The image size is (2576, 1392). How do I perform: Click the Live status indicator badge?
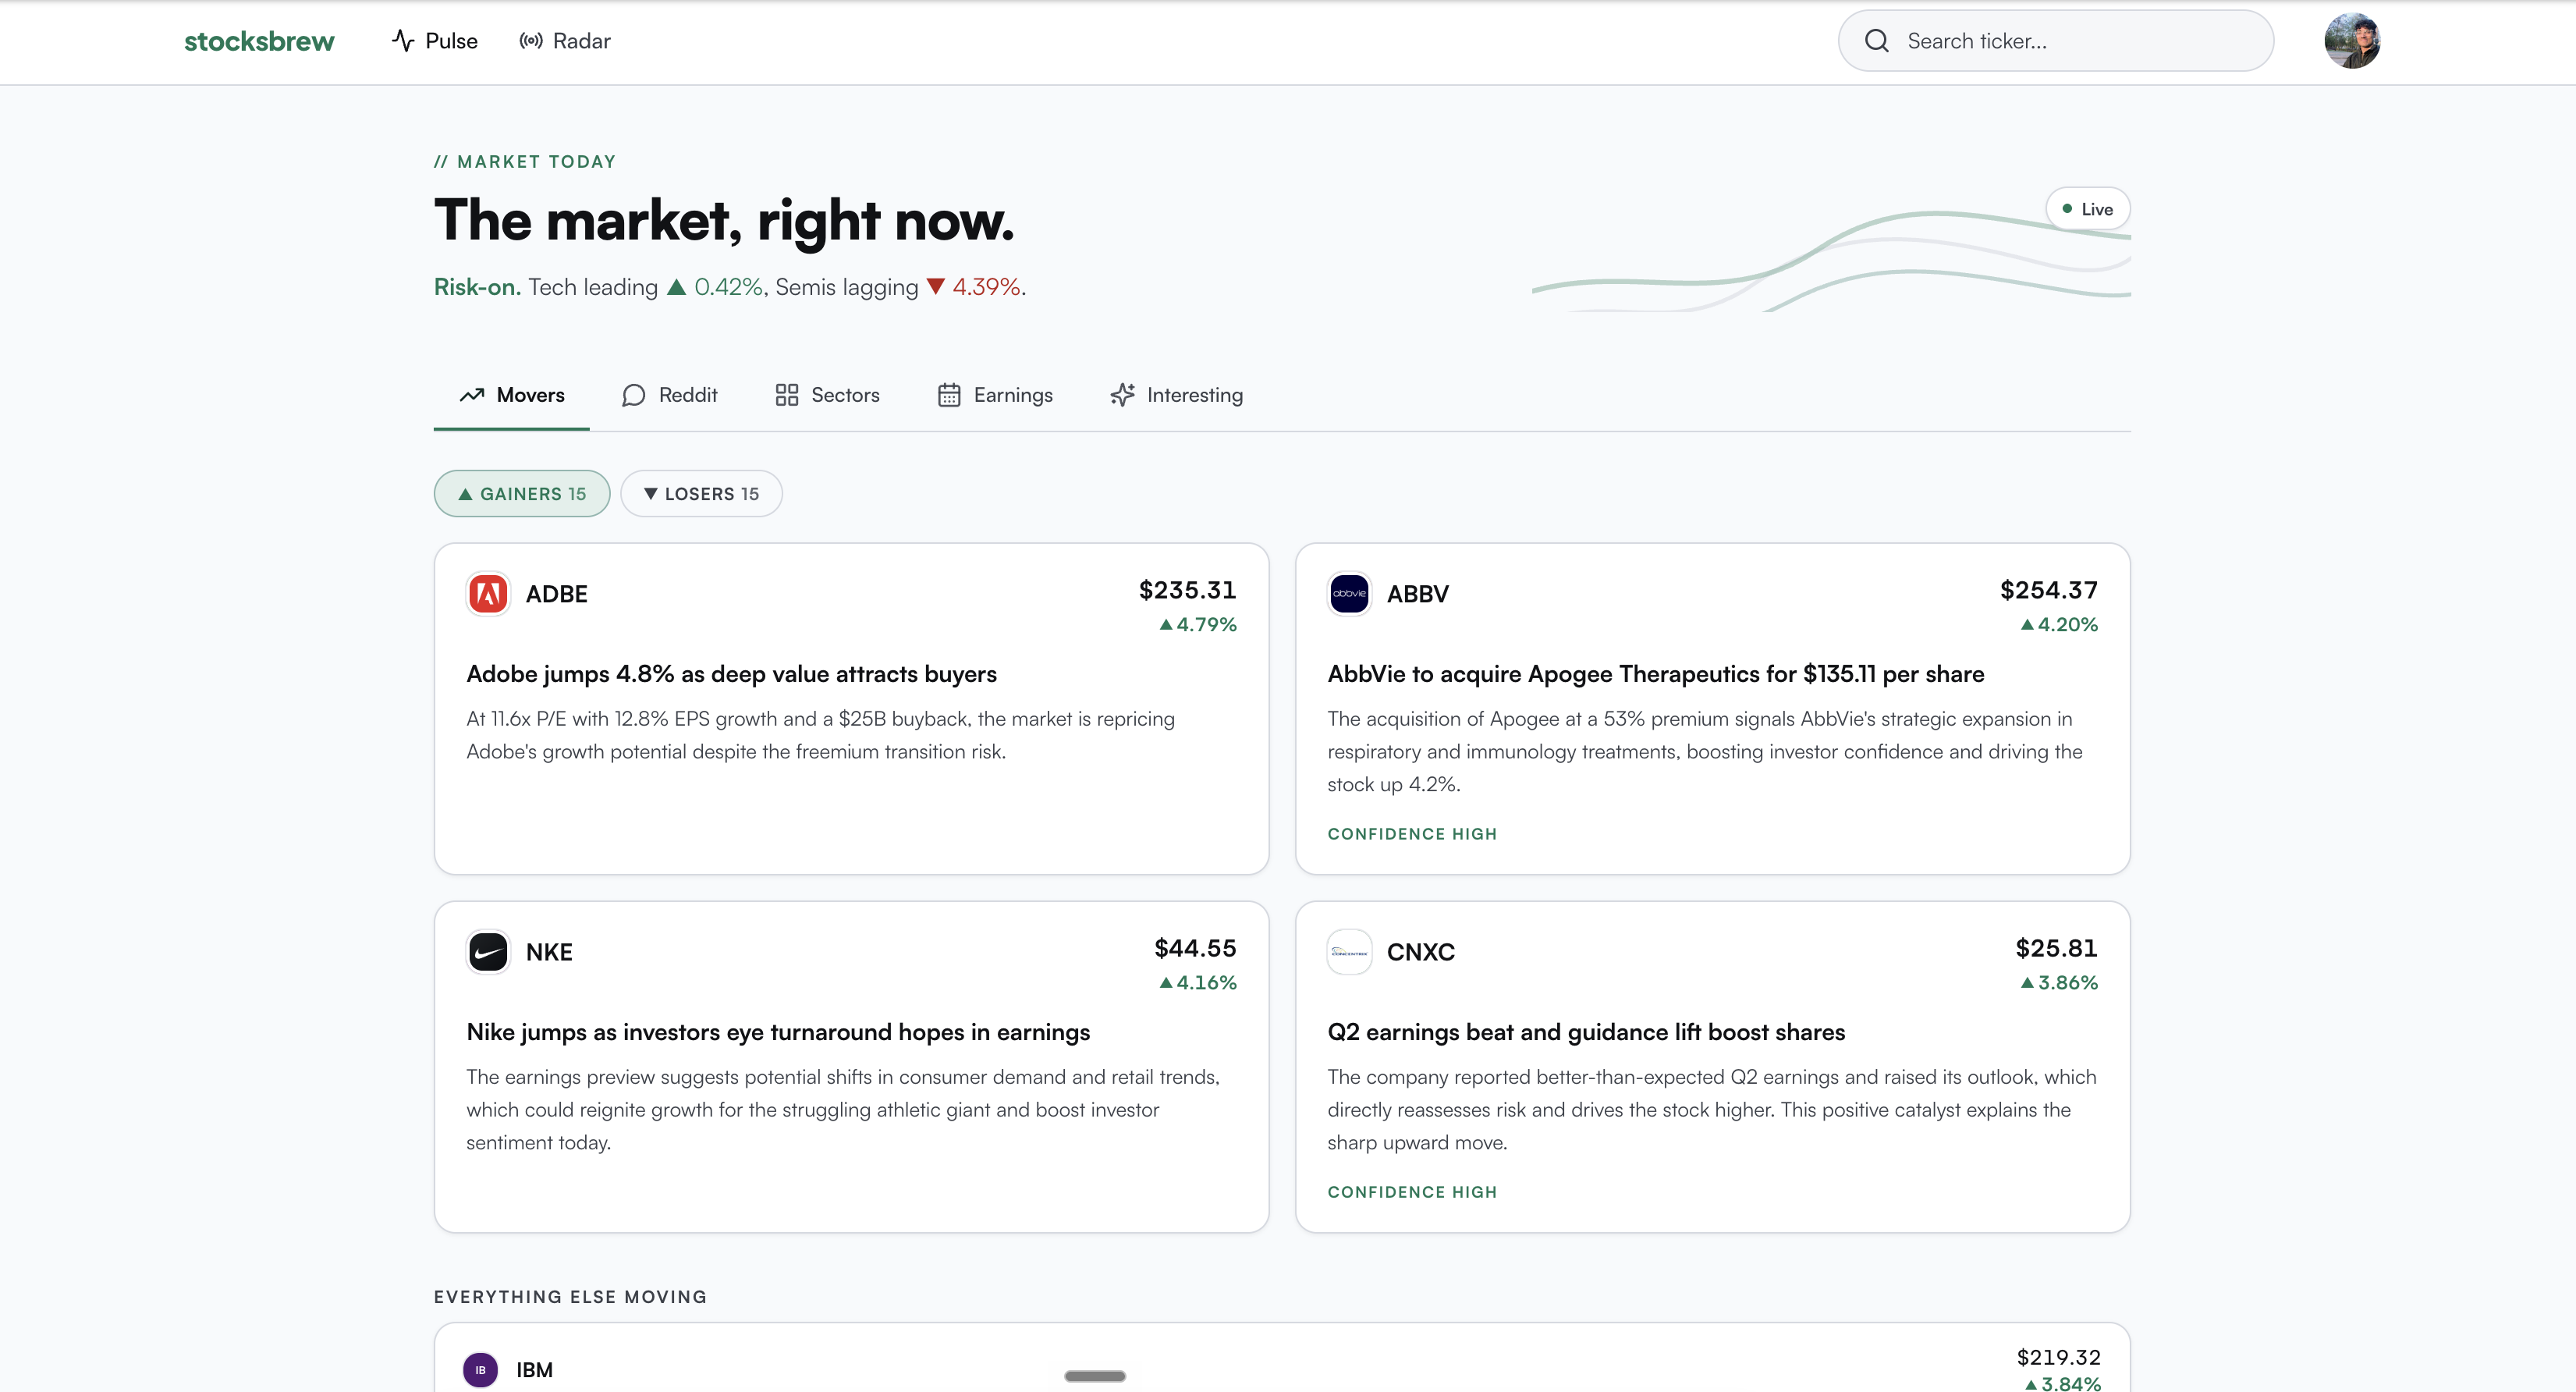click(2088, 209)
